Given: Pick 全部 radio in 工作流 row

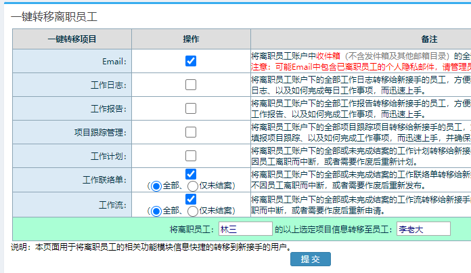Looking at the screenshot, I should coord(156,210).
